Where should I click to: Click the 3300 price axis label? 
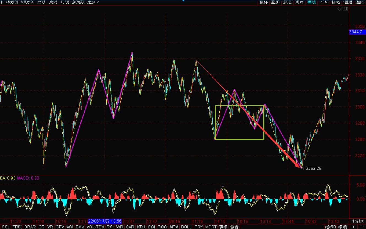pos(360,107)
